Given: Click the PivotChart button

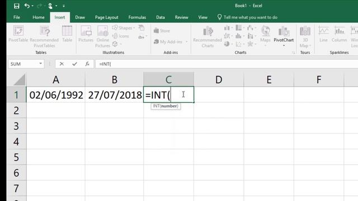Looking at the screenshot, I should pyautogui.click(x=284, y=36).
